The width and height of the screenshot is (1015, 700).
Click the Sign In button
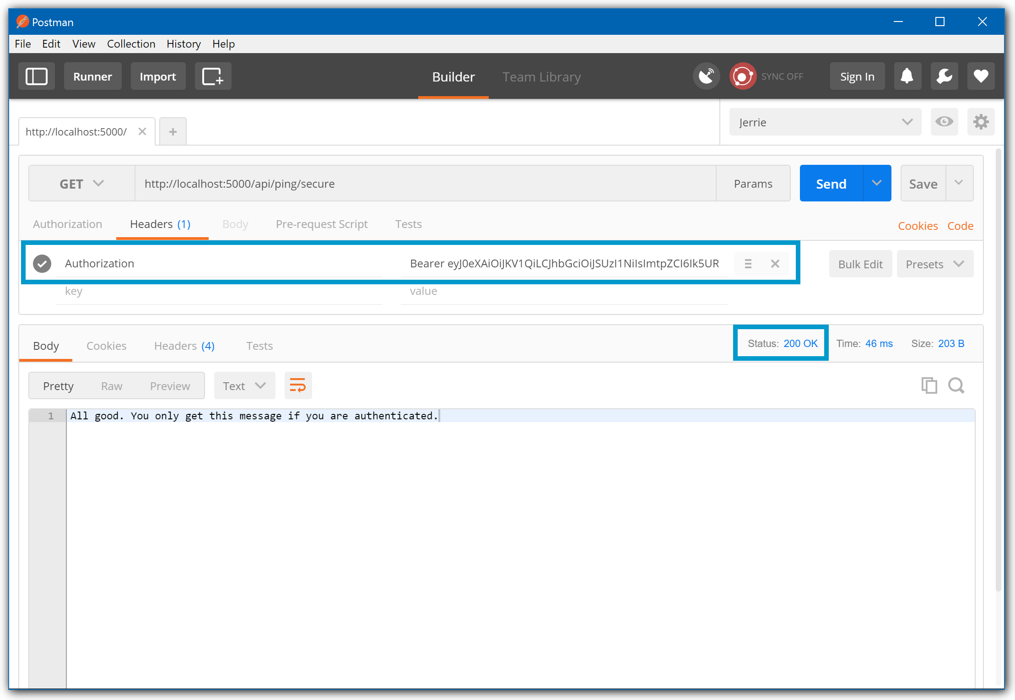coord(857,76)
